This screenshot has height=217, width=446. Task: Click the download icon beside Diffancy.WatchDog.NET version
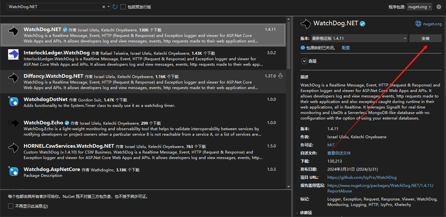click(x=281, y=75)
